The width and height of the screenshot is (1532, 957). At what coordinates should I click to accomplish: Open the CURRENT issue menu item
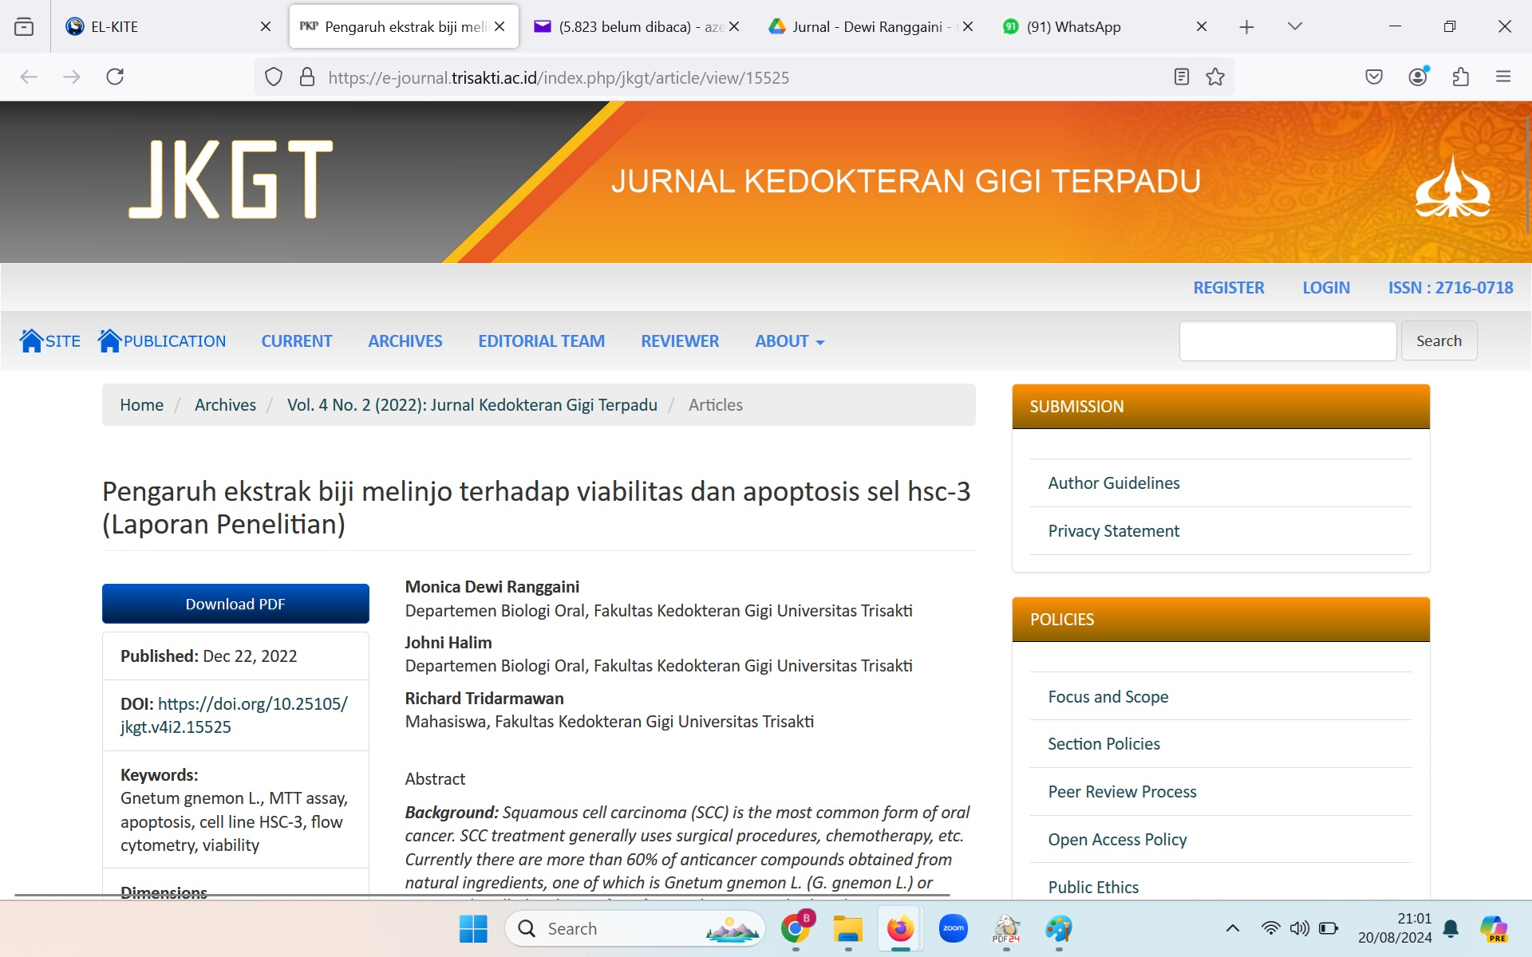click(x=297, y=341)
